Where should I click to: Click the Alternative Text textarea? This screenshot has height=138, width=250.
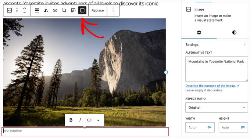[x=217, y=69]
